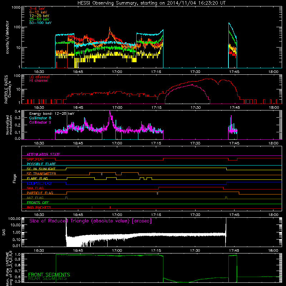This screenshot has width=286, height=286.
Task: Click the 18:00 time label under particle rates plot
Action: click(273, 108)
